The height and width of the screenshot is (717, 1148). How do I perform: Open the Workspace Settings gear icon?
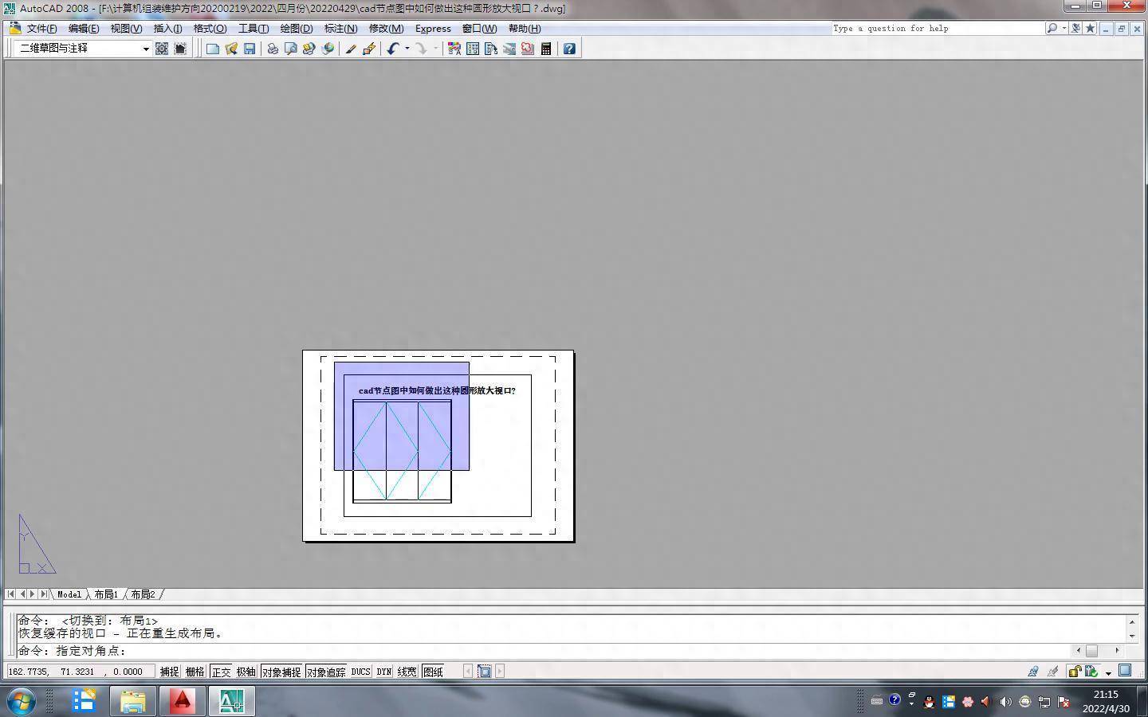click(162, 49)
